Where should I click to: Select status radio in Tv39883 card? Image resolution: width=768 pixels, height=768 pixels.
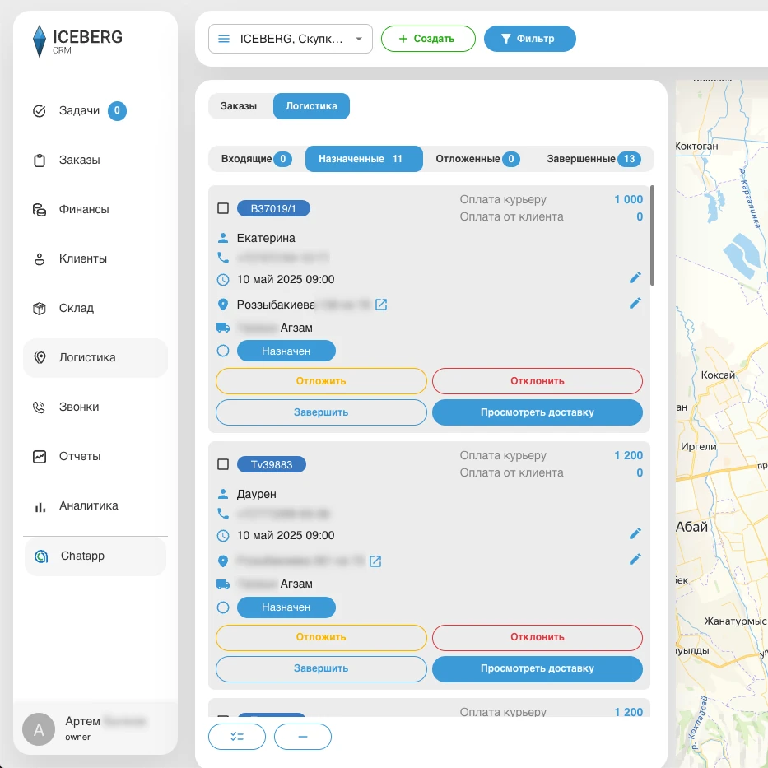223,607
